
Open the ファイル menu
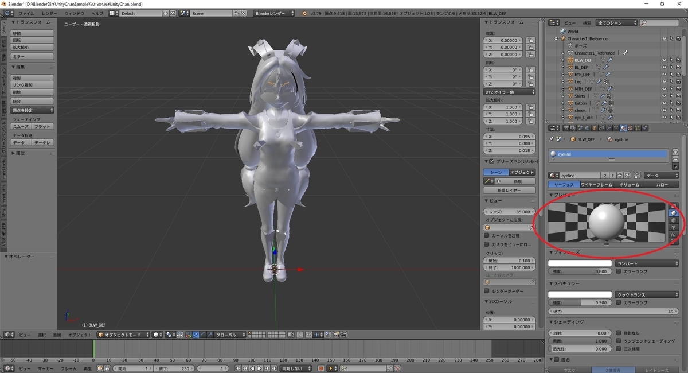26,13
